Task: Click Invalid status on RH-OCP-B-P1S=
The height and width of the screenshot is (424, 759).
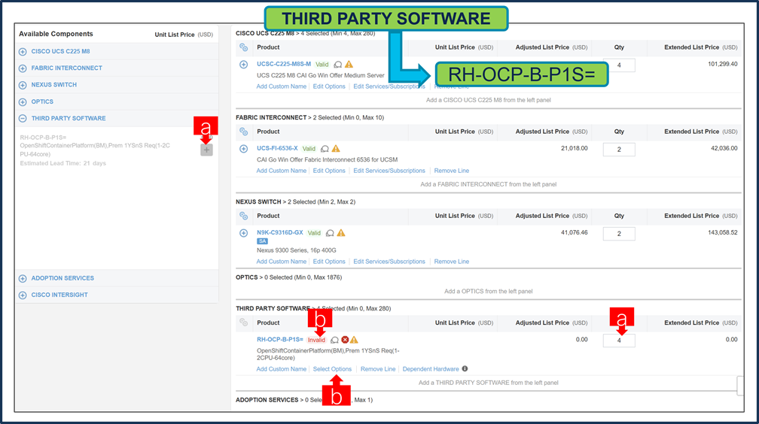Action: 316,340
